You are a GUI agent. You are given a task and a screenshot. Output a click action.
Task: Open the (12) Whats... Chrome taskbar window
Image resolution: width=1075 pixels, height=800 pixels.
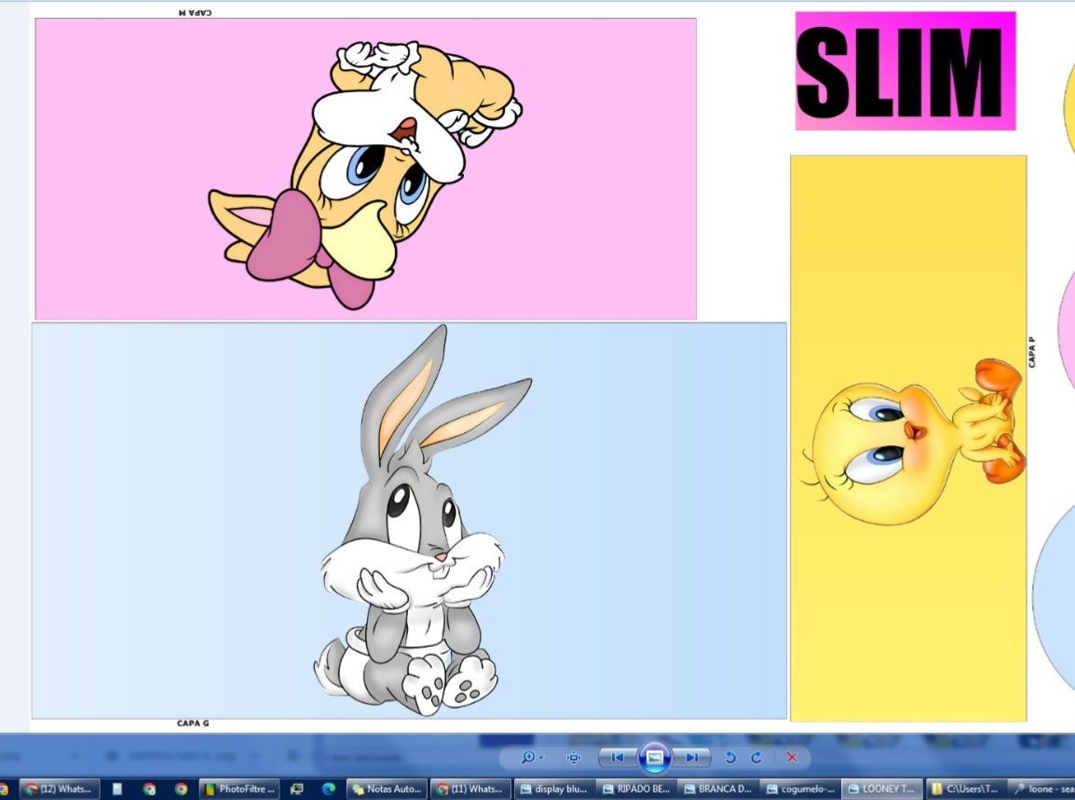click(59, 789)
